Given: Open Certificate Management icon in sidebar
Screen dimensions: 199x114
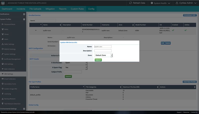Looking at the screenshot, I should (3, 59).
